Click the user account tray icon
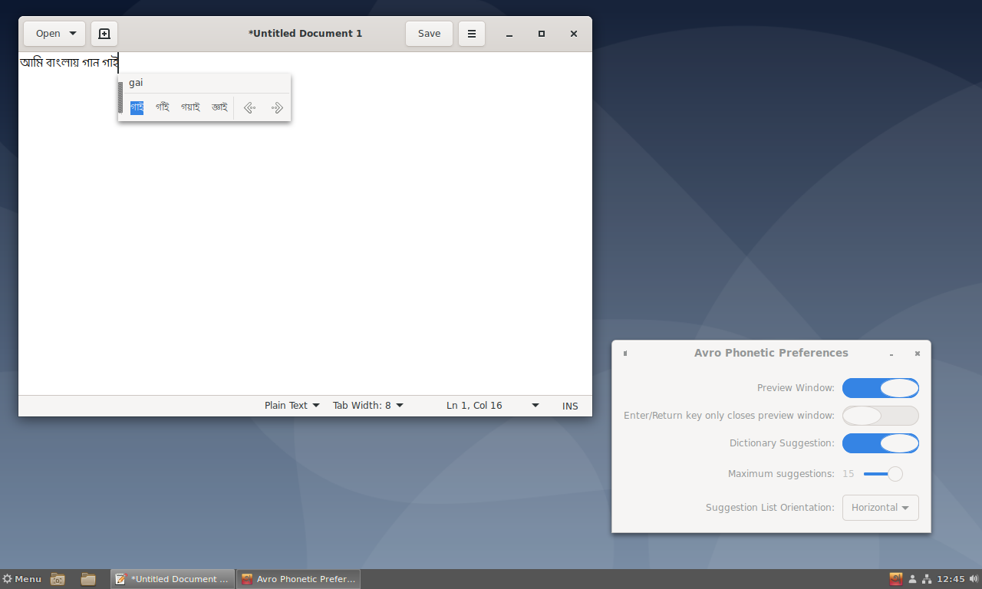 912,579
